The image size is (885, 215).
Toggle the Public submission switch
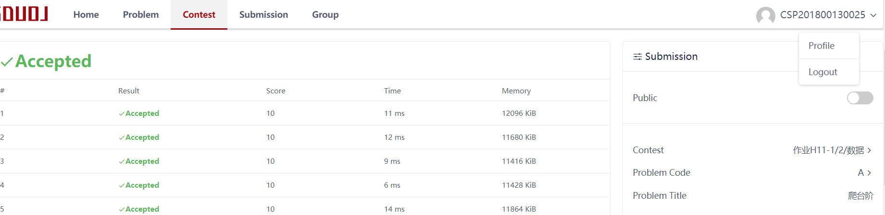point(860,98)
